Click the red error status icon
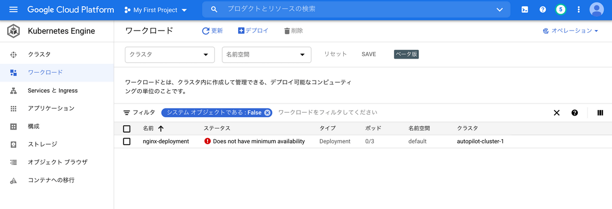 click(x=207, y=141)
